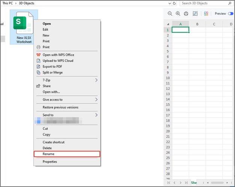Click the Search 3D Objects field
235x187 pixels.
[x=206, y=3]
